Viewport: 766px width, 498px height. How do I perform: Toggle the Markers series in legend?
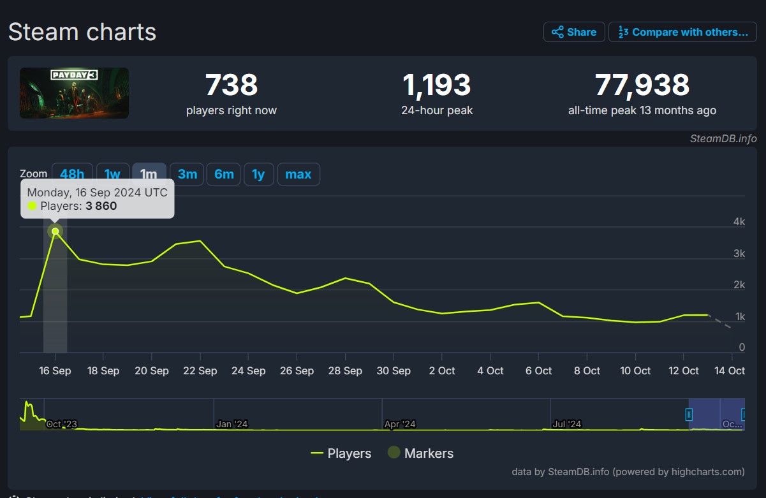click(421, 453)
